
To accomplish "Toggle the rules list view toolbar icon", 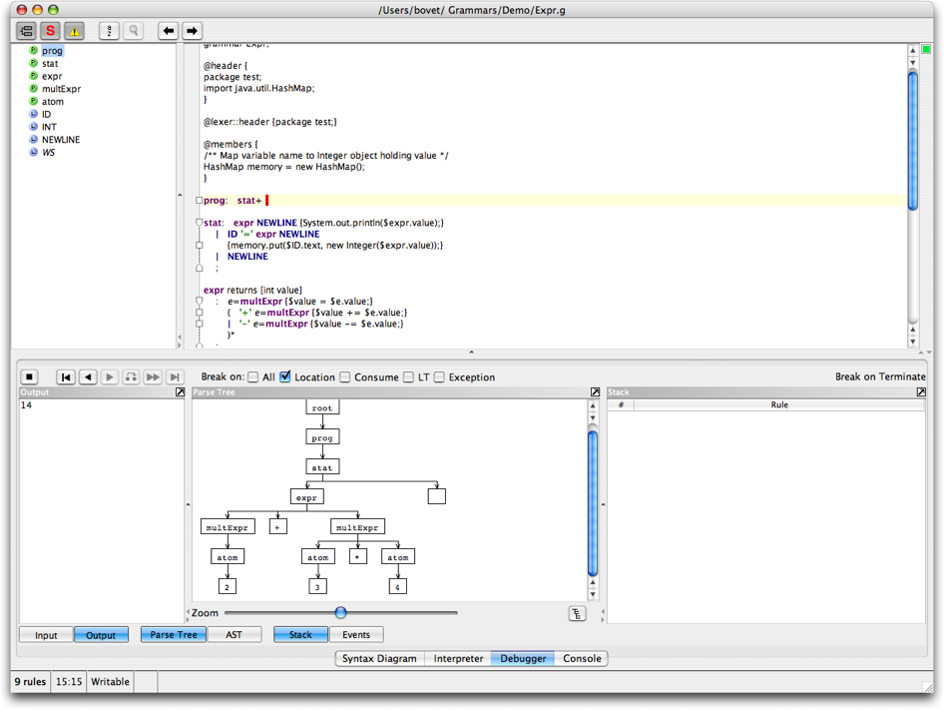I will pyautogui.click(x=27, y=31).
